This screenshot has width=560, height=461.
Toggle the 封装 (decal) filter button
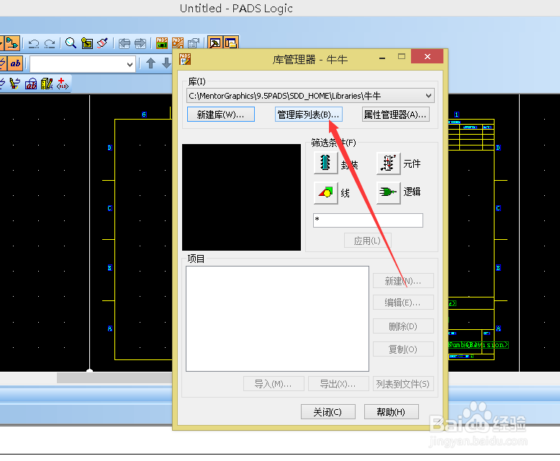[x=325, y=163]
